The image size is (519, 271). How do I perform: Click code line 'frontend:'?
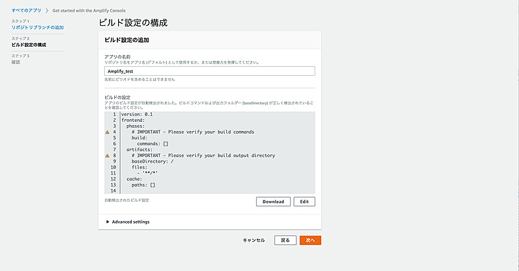click(133, 120)
